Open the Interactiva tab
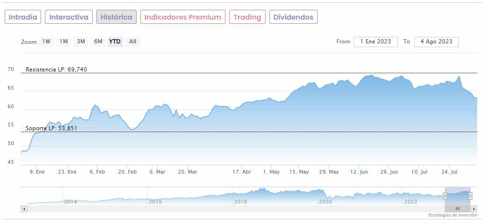This screenshot has height=224, width=486. (x=69, y=17)
